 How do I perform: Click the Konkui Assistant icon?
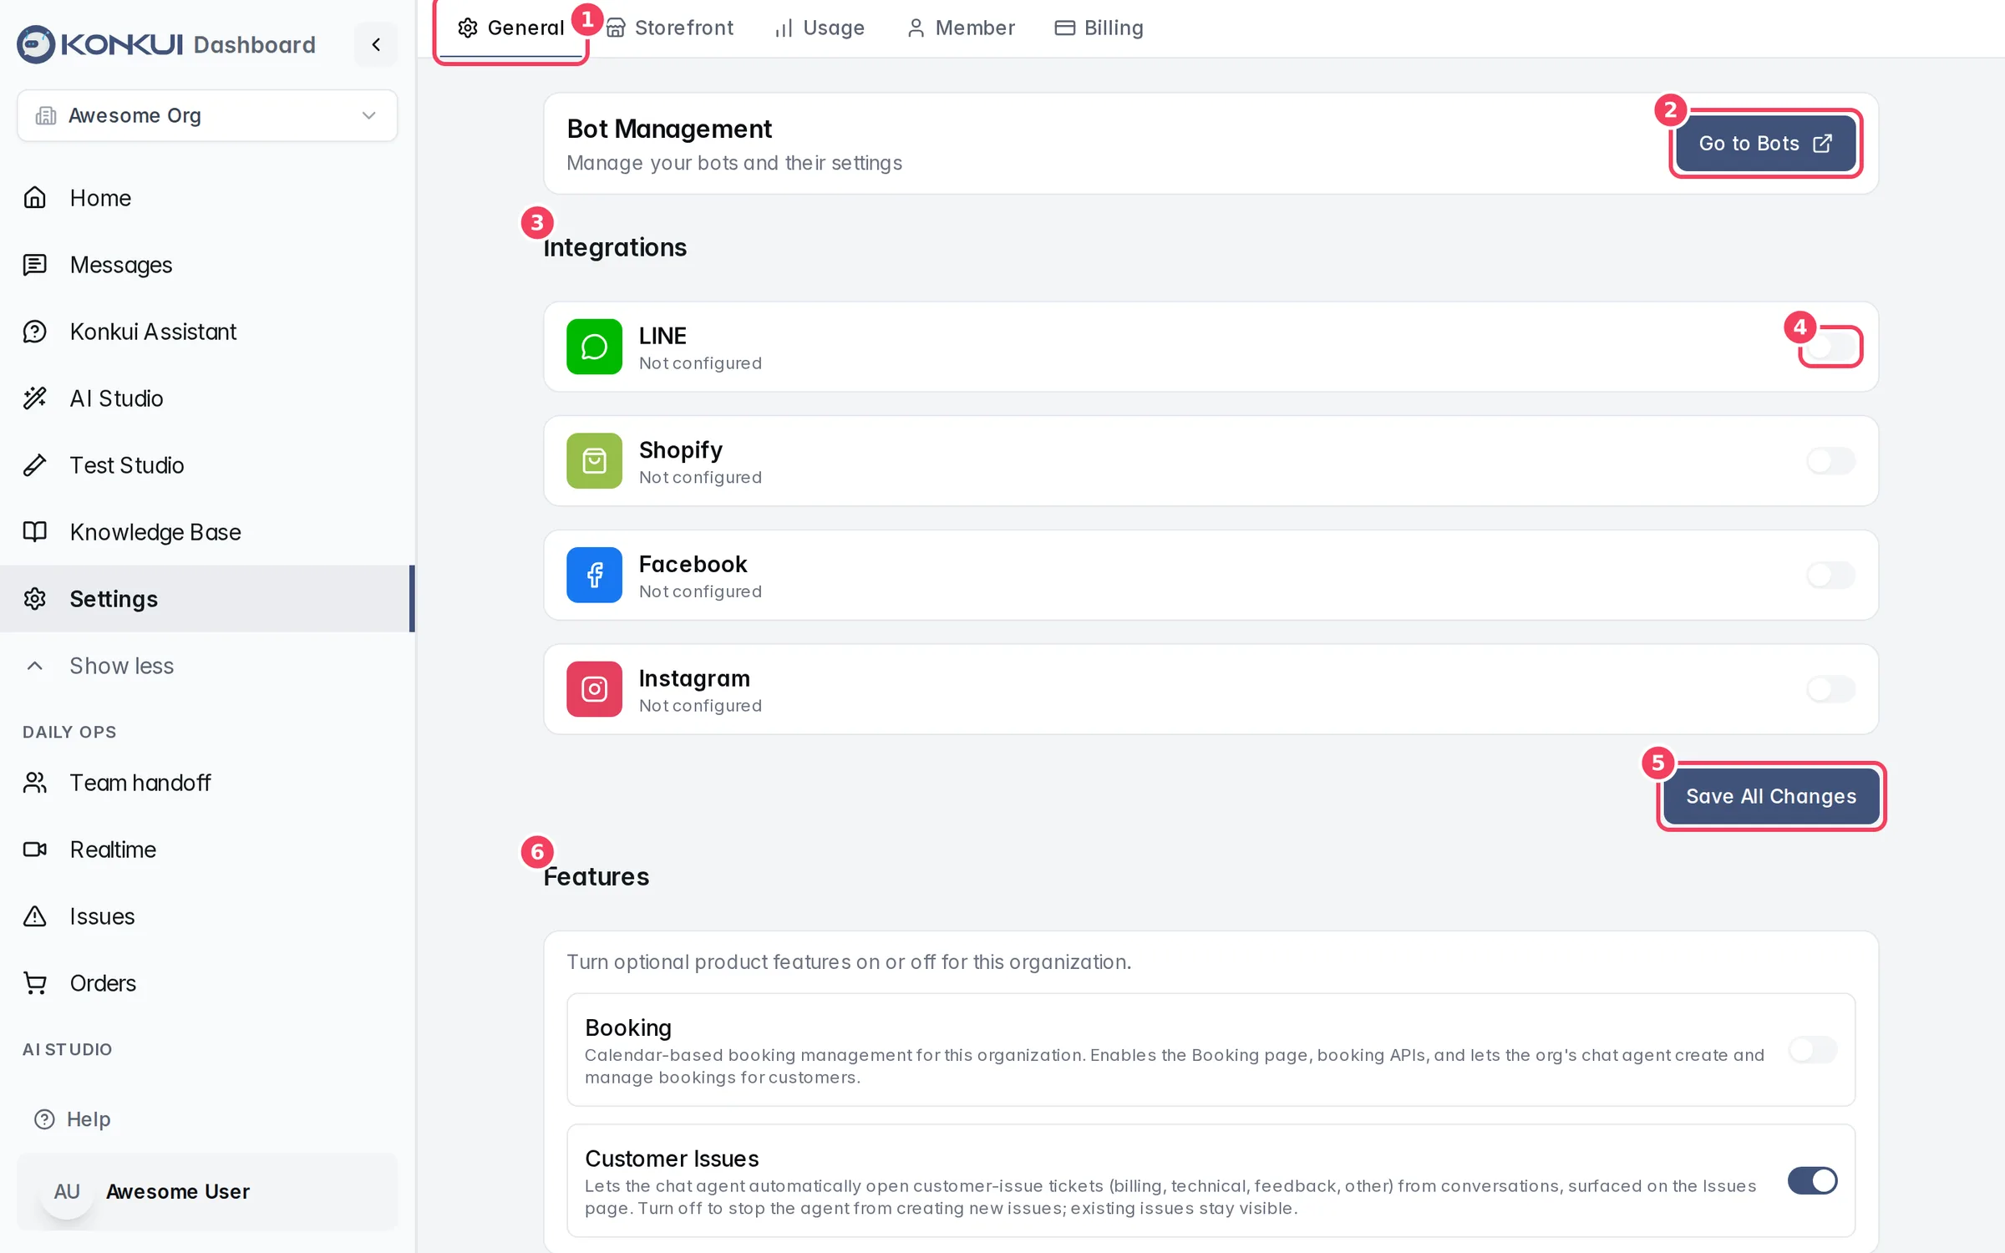(34, 332)
